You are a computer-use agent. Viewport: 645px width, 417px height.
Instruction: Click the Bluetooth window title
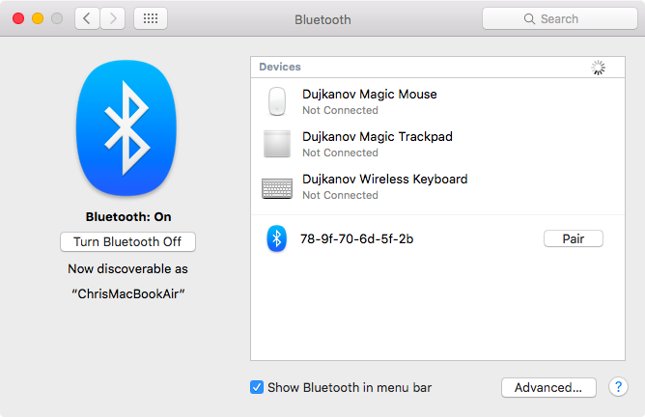[322, 19]
